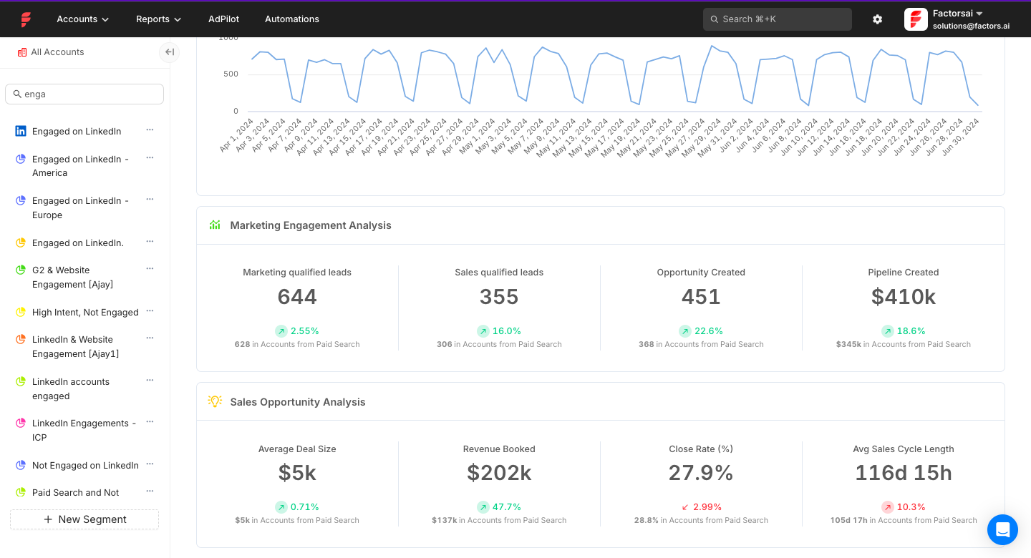The width and height of the screenshot is (1031, 558).
Task: Select LinkedIn & Website Engagement [Ajay1] segment
Action: [x=76, y=347]
